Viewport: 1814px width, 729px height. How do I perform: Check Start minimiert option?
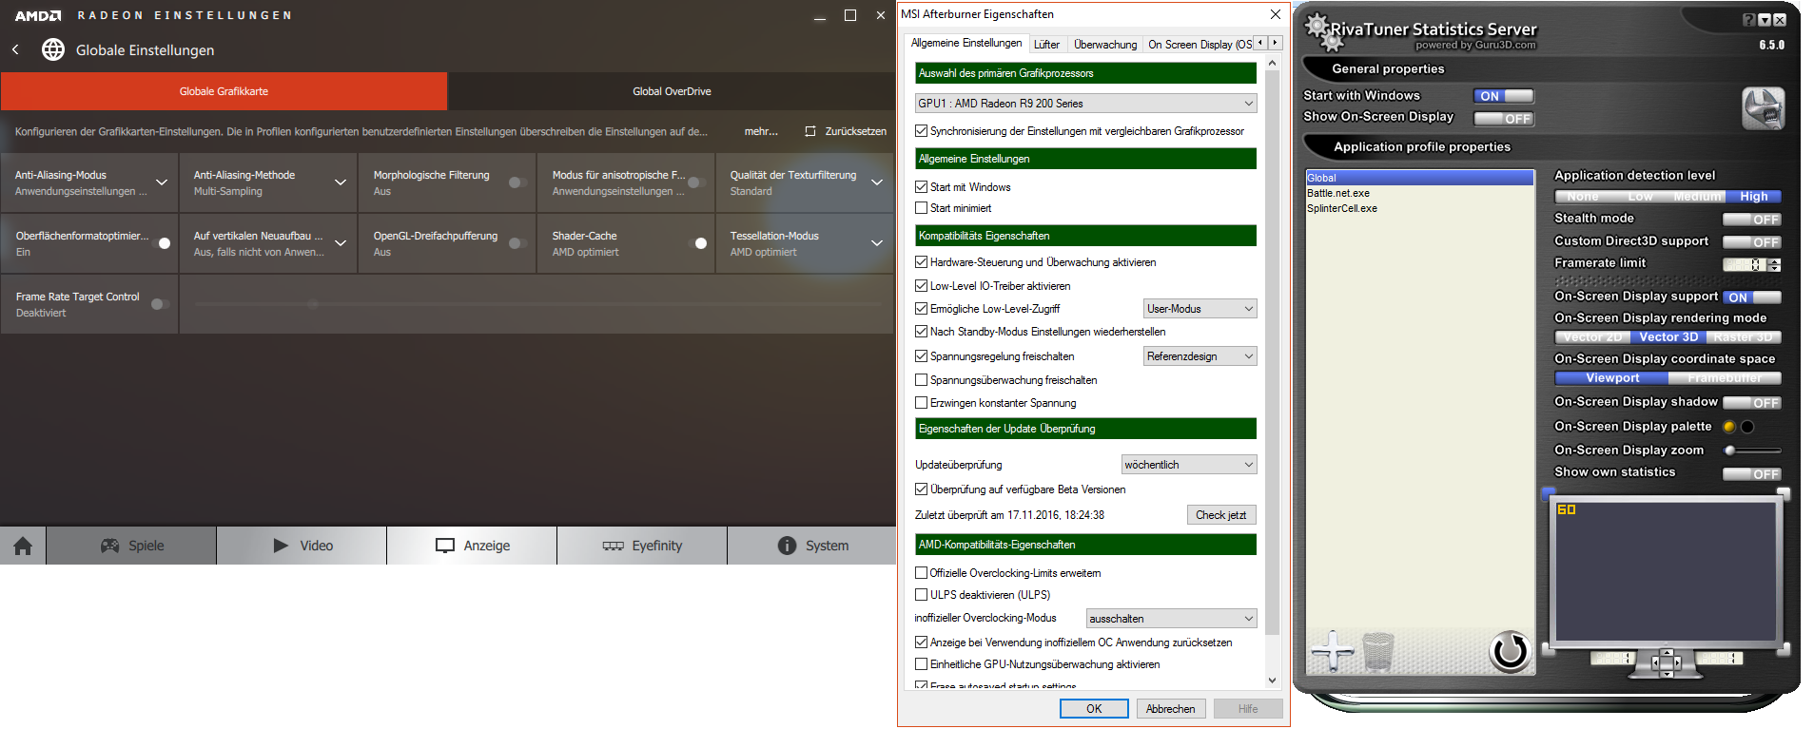(x=921, y=208)
